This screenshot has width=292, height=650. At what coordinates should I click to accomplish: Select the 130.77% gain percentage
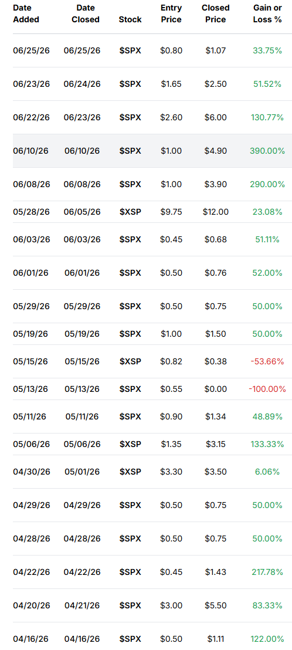click(267, 117)
